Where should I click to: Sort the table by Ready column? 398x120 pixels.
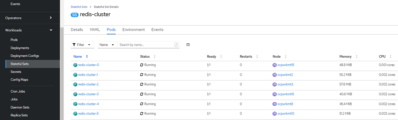(x=214, y=57)
